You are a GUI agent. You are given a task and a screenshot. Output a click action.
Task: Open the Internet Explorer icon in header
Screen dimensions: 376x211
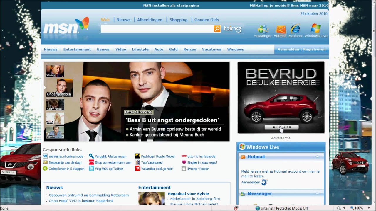(x=295, y=29)
